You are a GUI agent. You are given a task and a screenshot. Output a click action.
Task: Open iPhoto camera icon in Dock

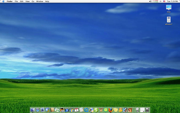pos(62,110)
